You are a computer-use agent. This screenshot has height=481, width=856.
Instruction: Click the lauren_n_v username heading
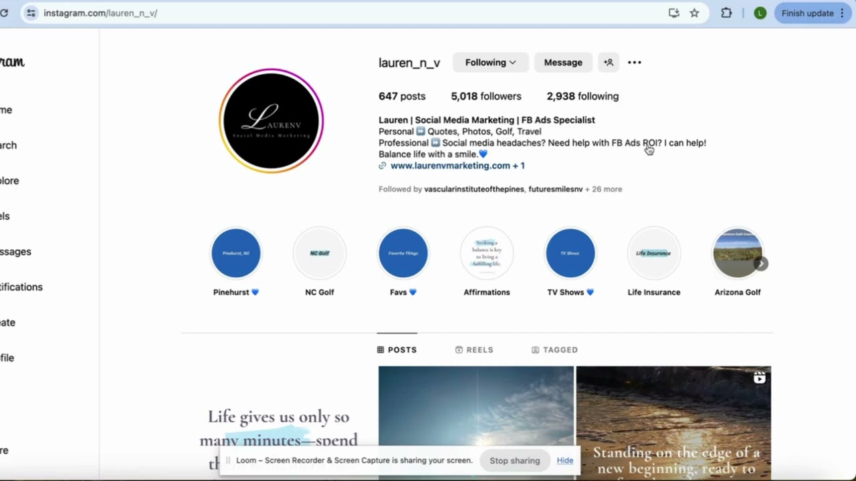[x=409, y=63]
